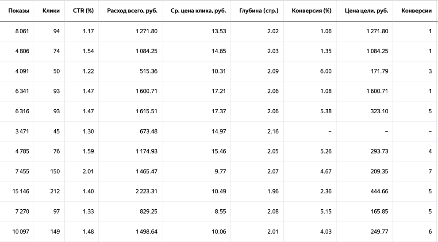Click the spend value 515.36
This screenshot has height=242, width=438.
coord(149,71)
